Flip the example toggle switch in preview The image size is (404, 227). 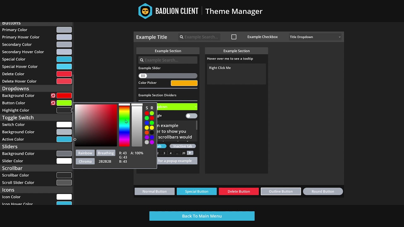[191, 116]
